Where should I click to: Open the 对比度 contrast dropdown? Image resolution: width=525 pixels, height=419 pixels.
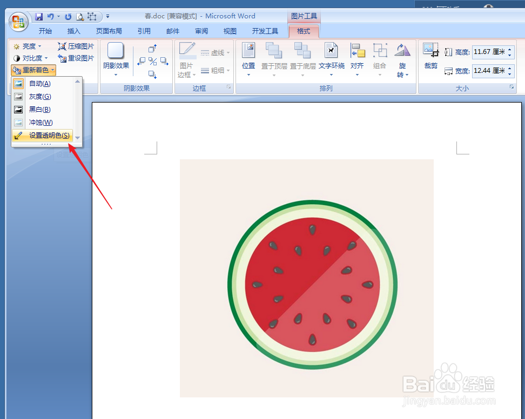30,58
